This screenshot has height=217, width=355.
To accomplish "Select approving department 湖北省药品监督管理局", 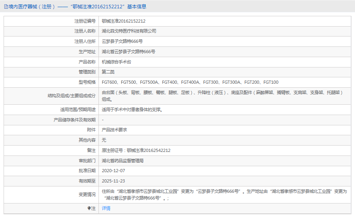I will pos(122,161).
